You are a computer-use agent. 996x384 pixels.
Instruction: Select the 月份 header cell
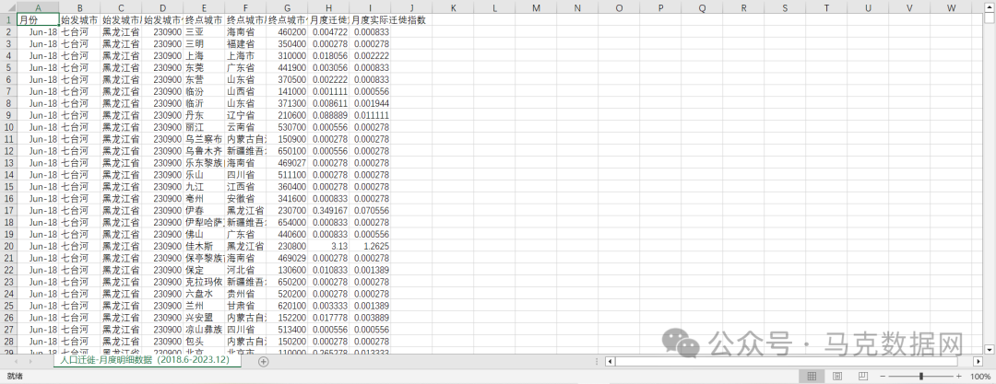[x=38, y=19]
